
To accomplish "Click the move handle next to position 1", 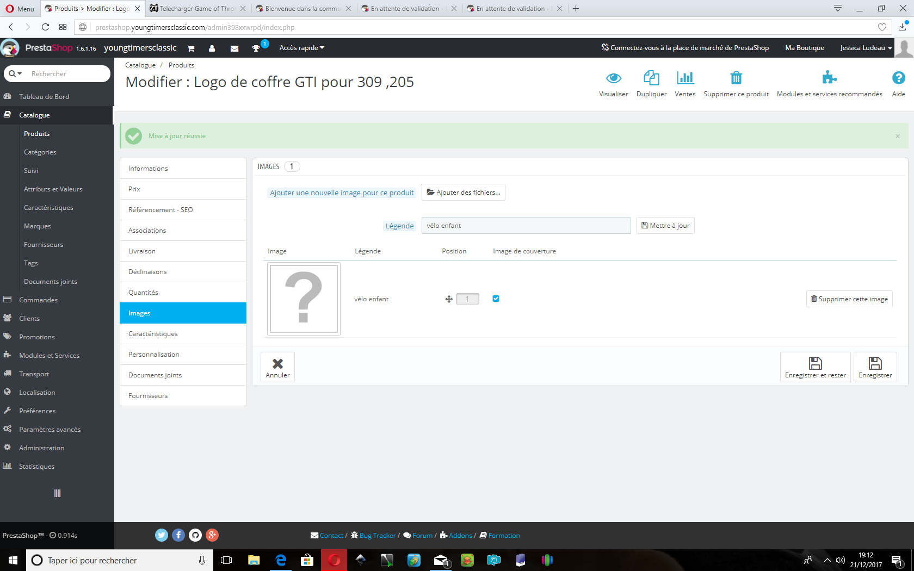I will pyautogui.click(x=449, y=299).
